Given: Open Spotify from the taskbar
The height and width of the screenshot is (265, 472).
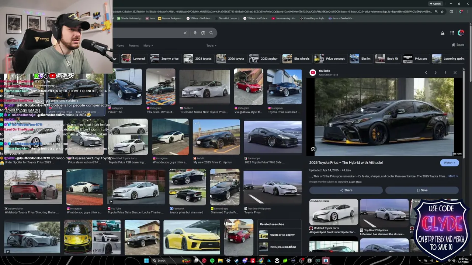Looking at the screenshot, I should 212,261.
